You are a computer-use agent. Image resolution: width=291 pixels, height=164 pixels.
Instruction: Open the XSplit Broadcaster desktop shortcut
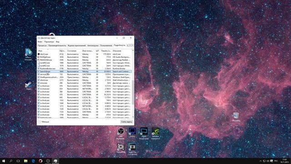tap(144, 133)
